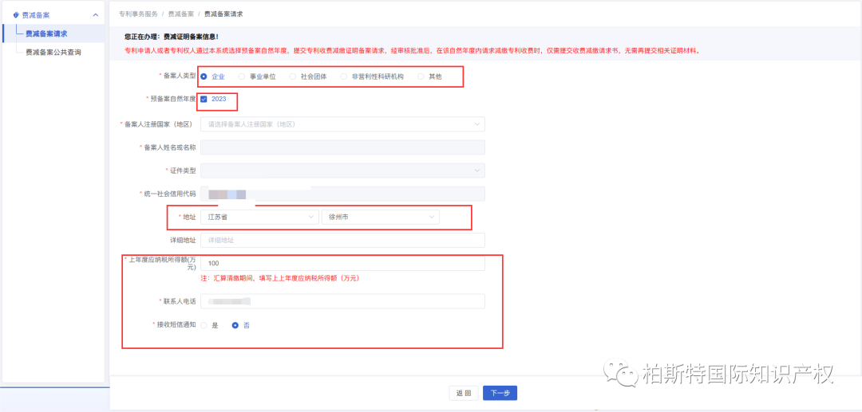
Task: Click the 统一社会信用代码 field
Action: pyautogui.click(x=342, y=194)
